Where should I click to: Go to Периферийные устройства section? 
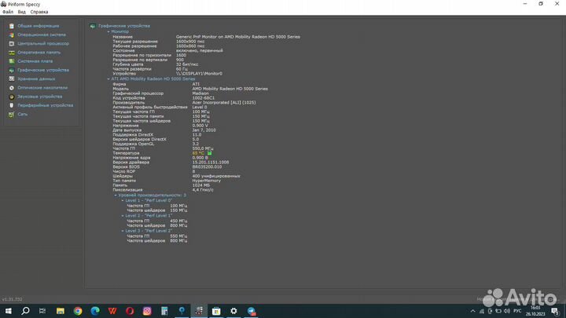click(45, 106)
